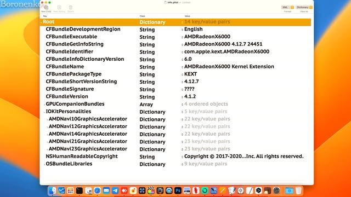Viewport: 351px width, 197px height.
Task: Select the CFBundleVersion key
Action: coord(67,96)
